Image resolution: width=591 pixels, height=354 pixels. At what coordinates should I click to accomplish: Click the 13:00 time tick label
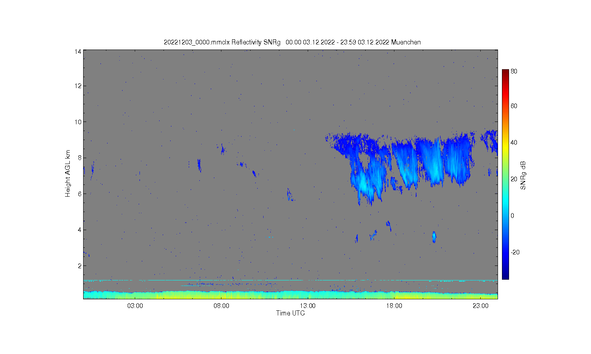[308, 306]
